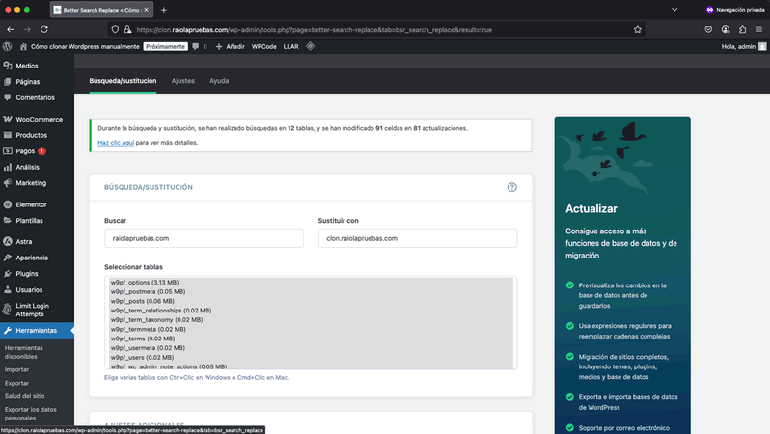770x434 pixels.
Task: Select w9pf_terms table row
Action: 312,339
